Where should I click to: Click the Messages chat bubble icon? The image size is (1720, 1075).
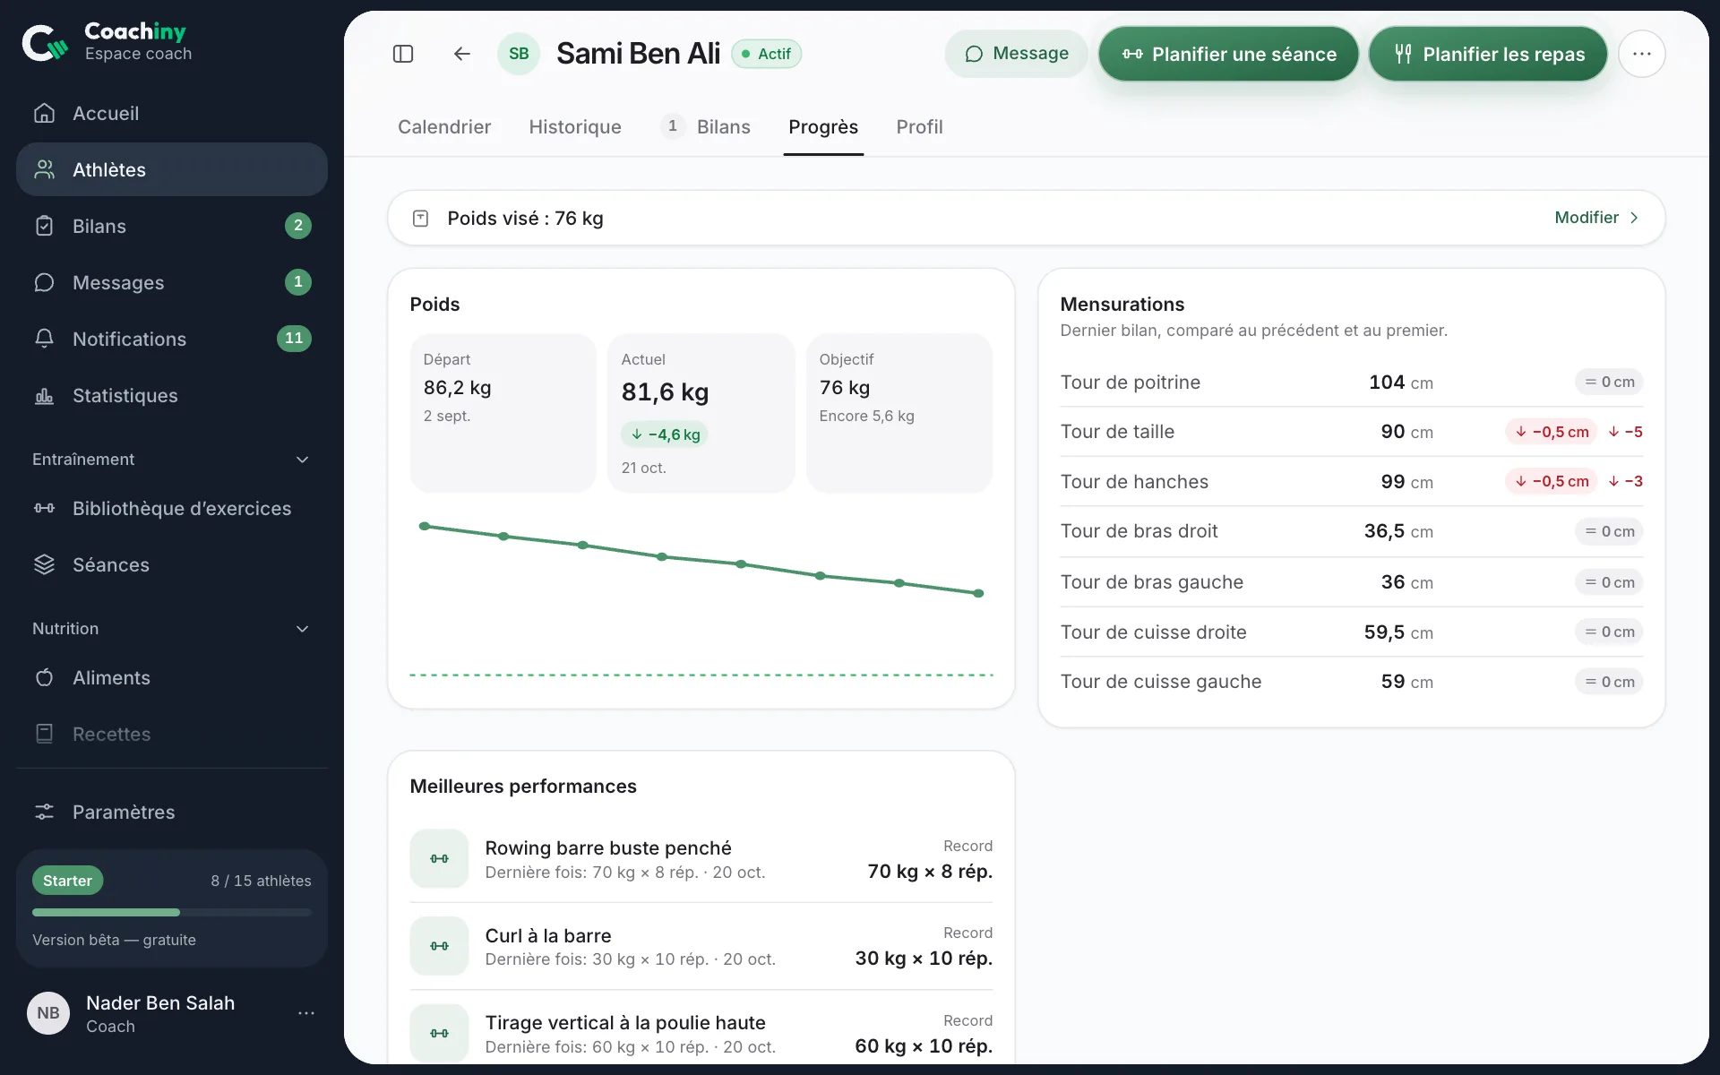tap(44, 282)
